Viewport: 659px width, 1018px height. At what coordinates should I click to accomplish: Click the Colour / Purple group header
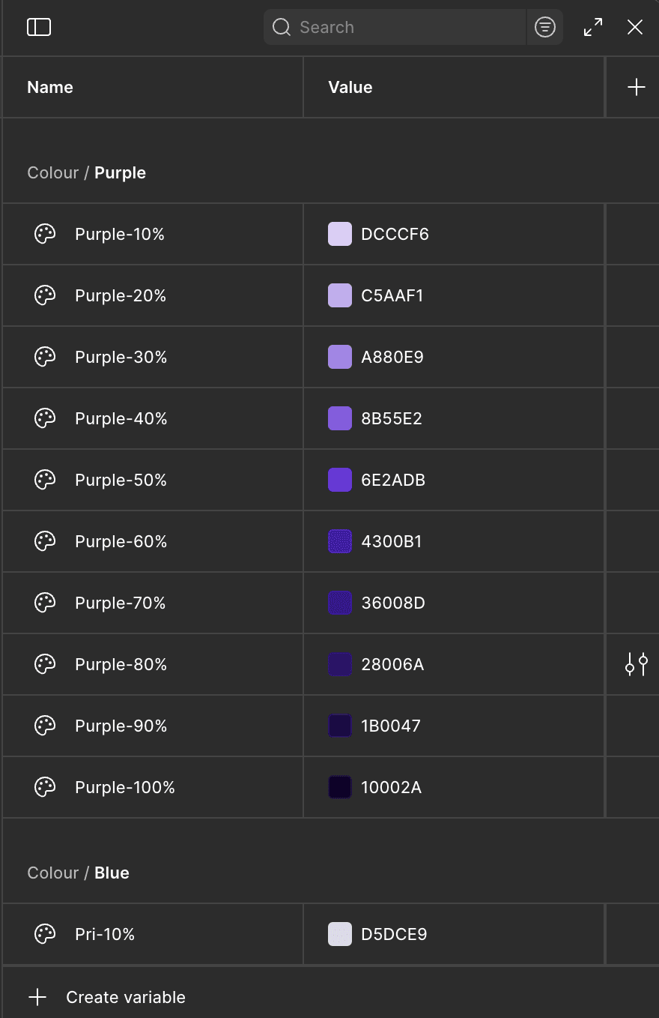click(x=87, y=172)
